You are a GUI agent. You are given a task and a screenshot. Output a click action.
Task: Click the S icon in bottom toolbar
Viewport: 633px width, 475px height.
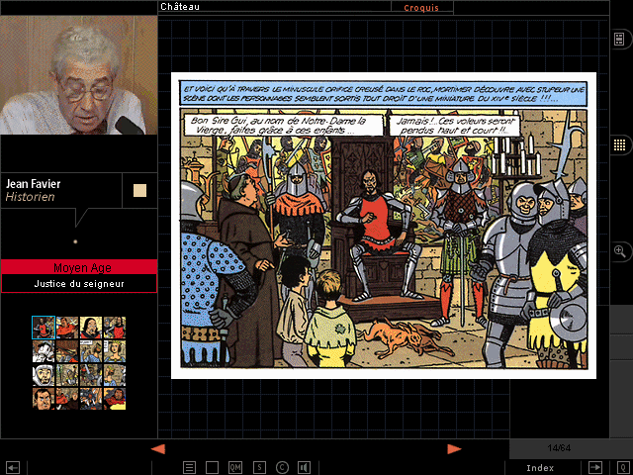[x=259, y=468]
